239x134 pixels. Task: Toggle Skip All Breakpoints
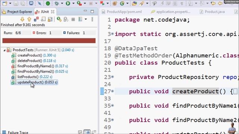click(x=40, y=3)
